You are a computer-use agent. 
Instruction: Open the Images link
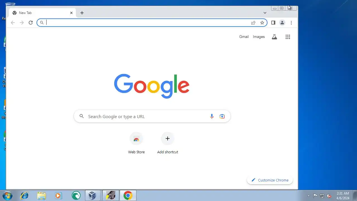[x=259, y=37]
